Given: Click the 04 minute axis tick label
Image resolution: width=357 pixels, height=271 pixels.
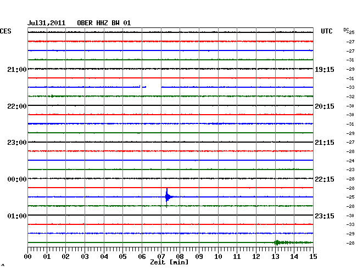Looking at the screenshot, I should pos(104,257).
